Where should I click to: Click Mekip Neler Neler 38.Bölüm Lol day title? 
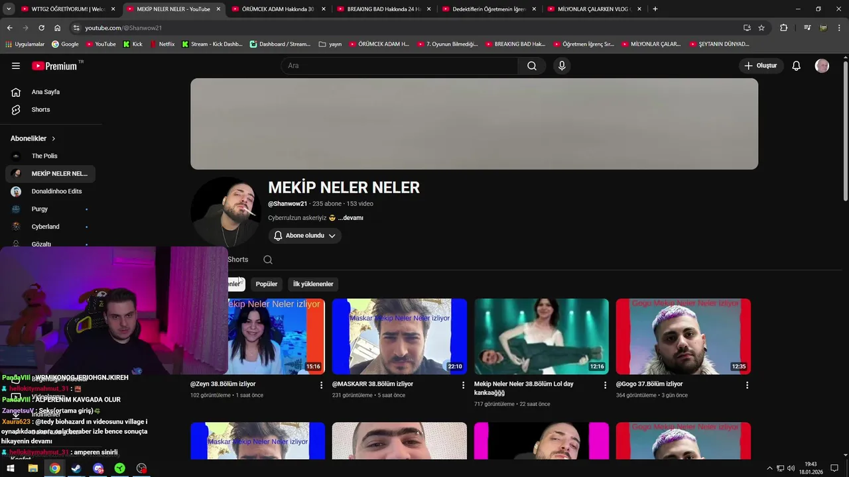pyautogui.click(x=524, y=388)
